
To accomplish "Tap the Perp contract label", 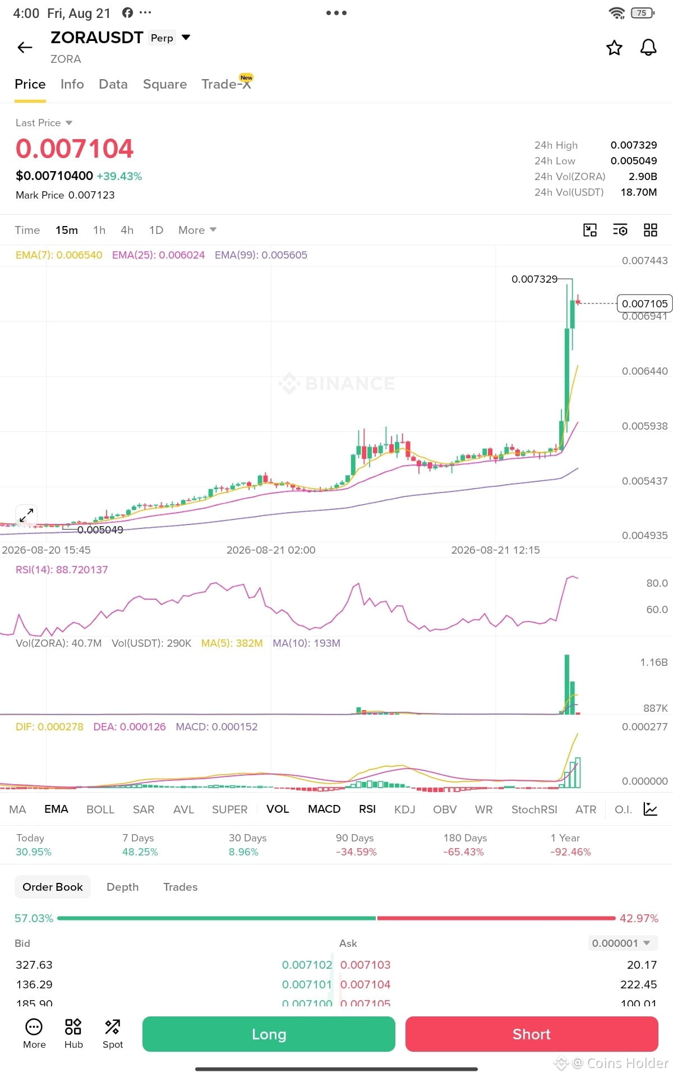I will point(162,38).
